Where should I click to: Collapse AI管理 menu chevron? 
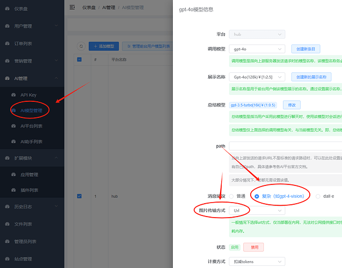(56, 78)
